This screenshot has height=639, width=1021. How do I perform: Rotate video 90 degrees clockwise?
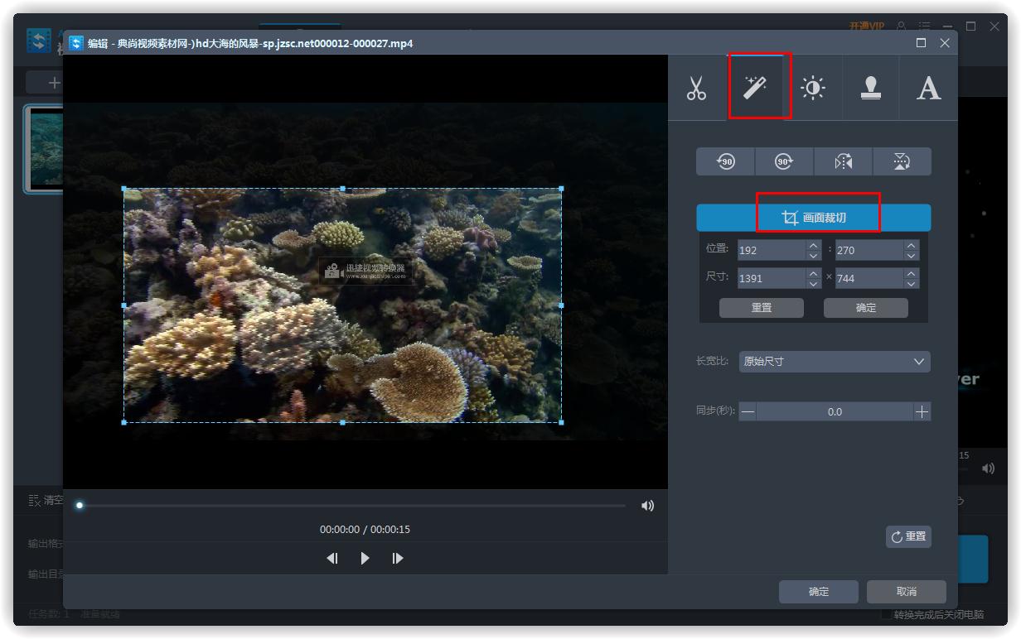coord(784,162)
